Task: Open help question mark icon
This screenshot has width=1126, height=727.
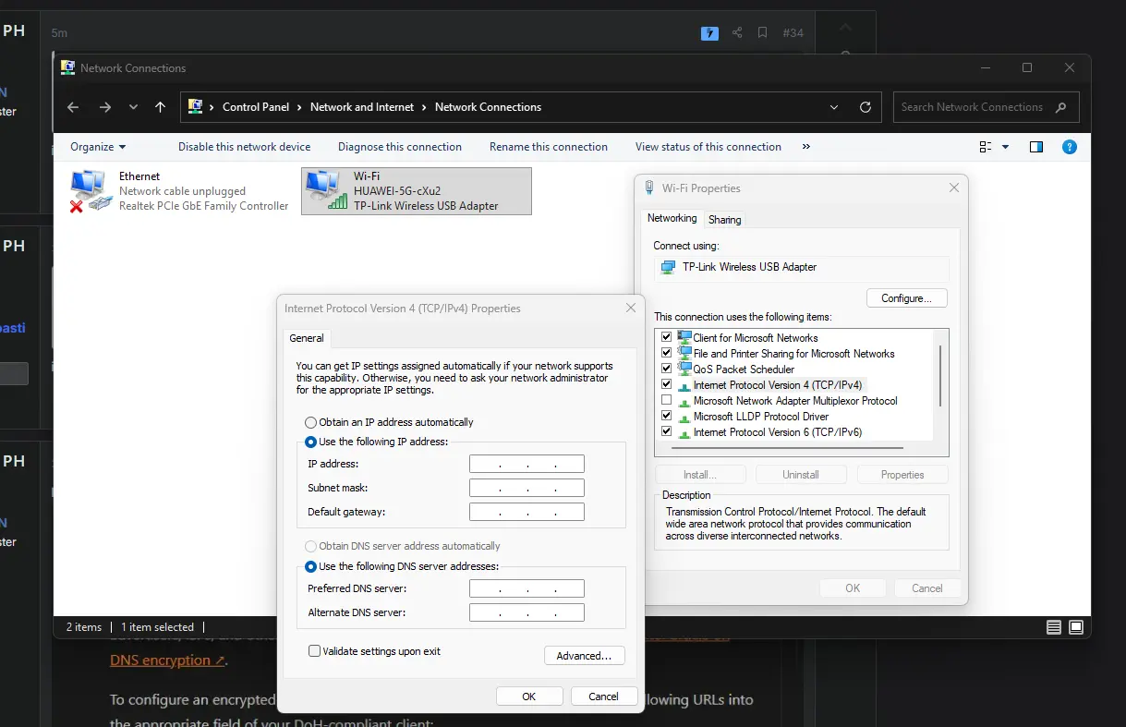Action: [1069, 147]
